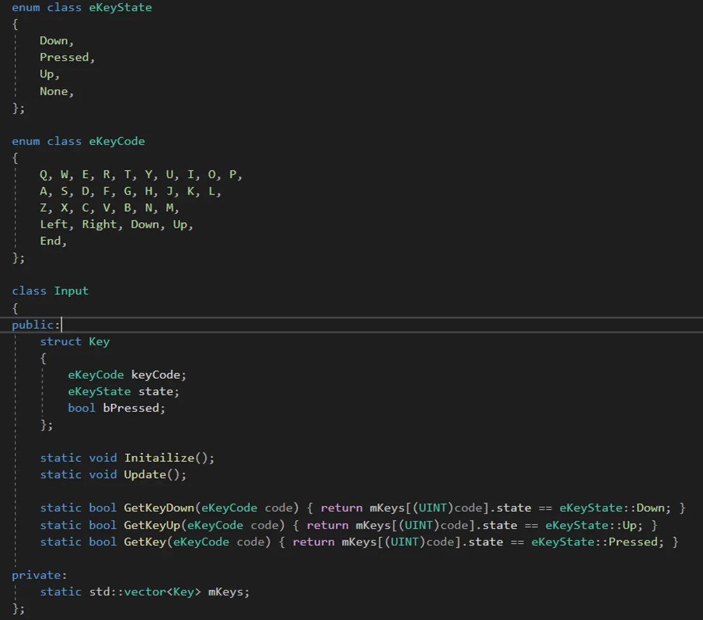Viewport: 703px width, 620px height.
Task: Select the "Pressed," enum value line
Action: click(67, 58)
